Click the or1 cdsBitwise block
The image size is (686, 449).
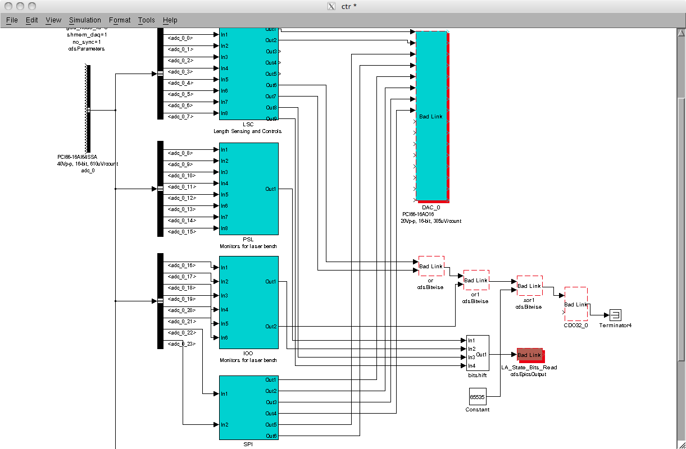pyautogui.click(x=475, y=280)
